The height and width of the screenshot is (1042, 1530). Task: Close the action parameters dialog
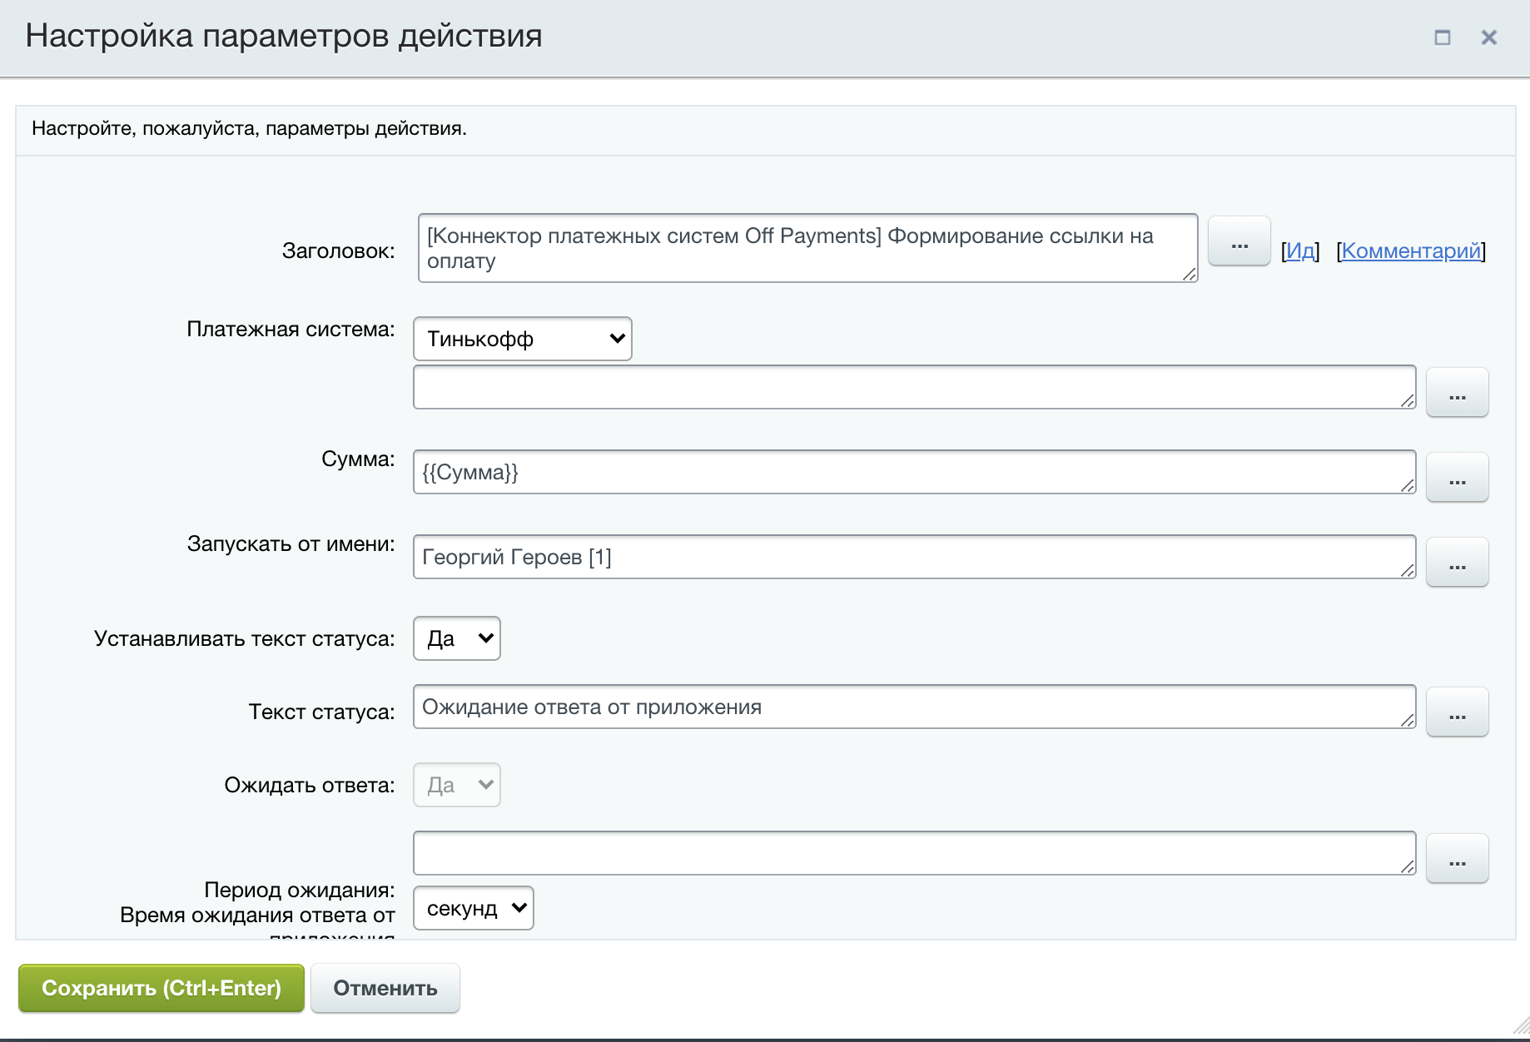point(1489,37)
